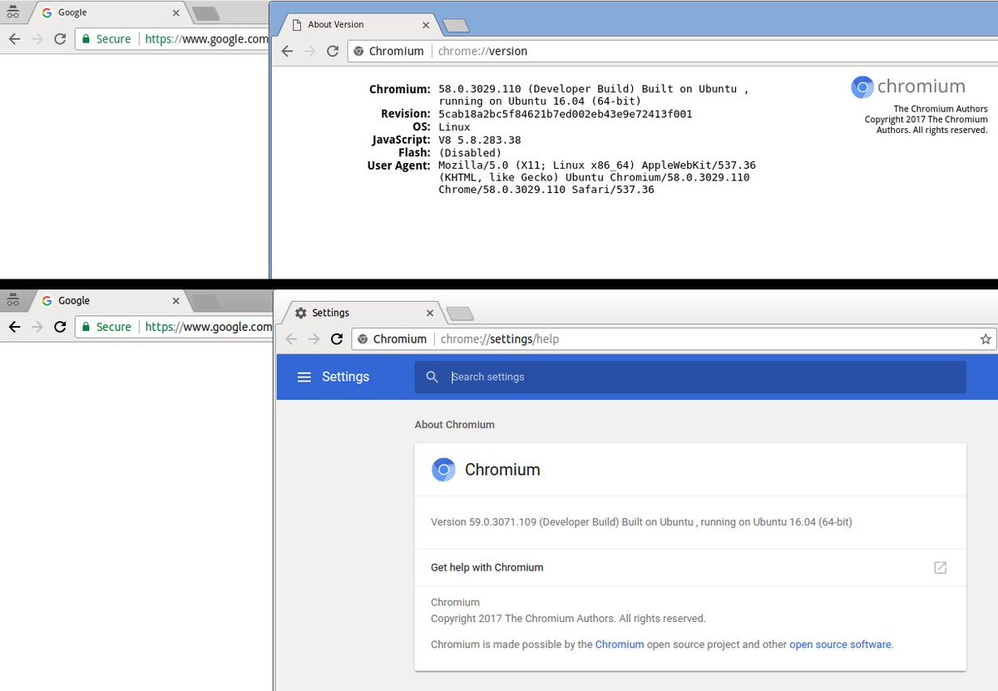Click Chromium site chip in version window
998x691 pixels.
click(x=388, y=51)
